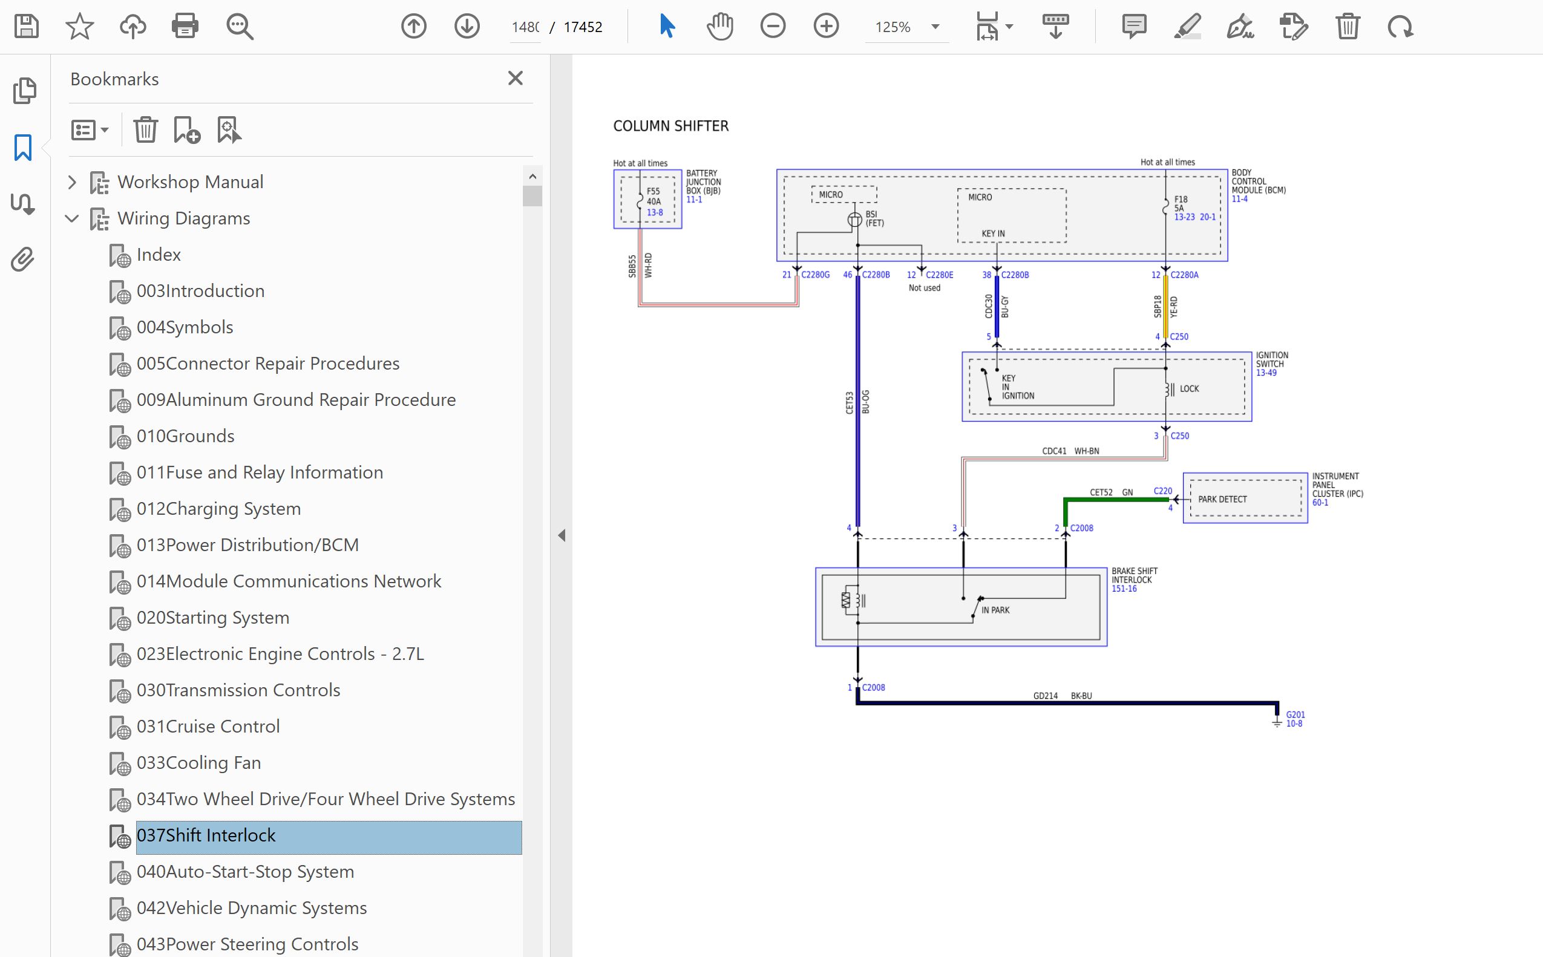This screenshot has height=957, width=1543.
Task: Close the Bookmarks panel
Action: tap(516, 79)
